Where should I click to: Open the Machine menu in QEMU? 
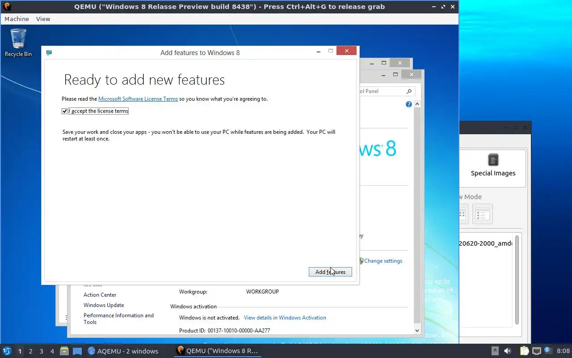[17, 19]
